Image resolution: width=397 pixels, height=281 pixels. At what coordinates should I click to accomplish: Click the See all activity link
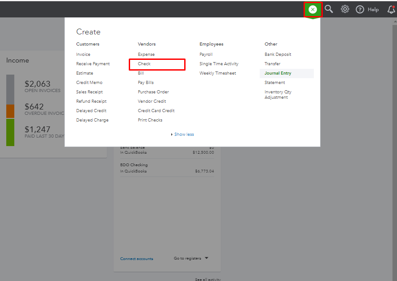[208, 280]
